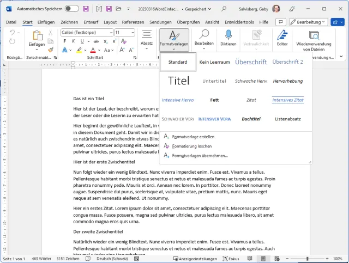This screenshot has width=349, height=263.
Task: Click the Absatz paragraph icon
Action: tap(147, 35)
